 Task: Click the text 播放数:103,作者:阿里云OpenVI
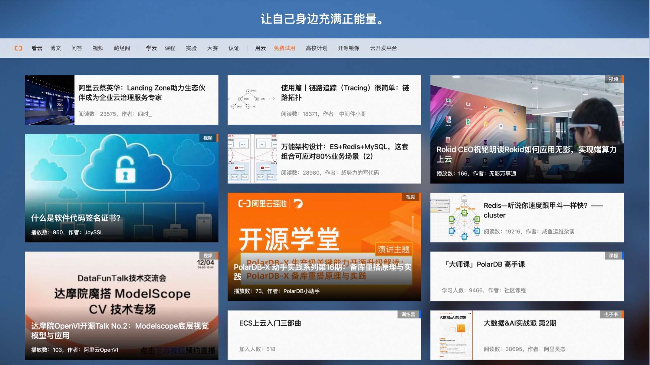point(75,350)
